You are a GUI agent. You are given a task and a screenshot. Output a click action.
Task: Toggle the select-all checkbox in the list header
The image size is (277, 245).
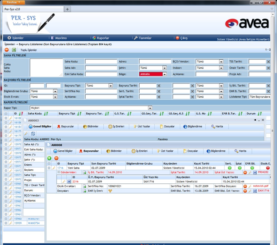[x=6, y=114]
